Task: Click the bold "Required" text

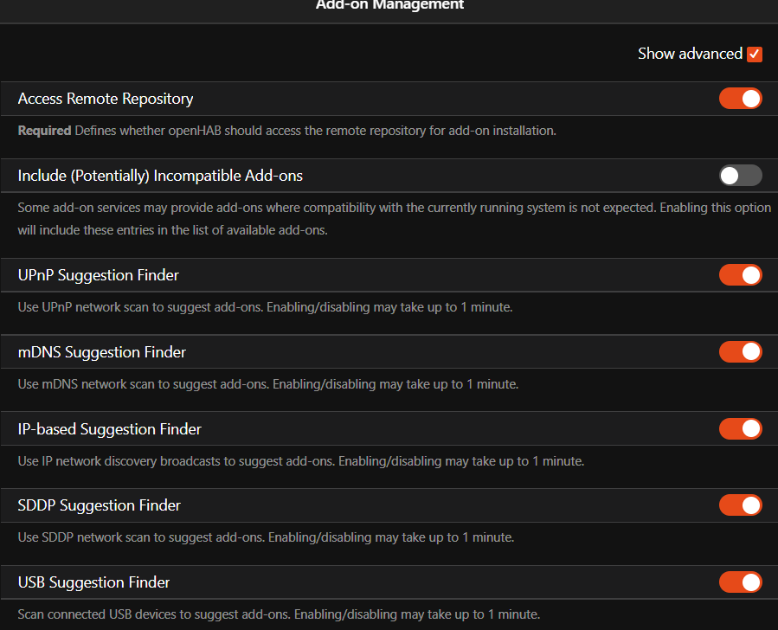Action: click(44, 131)
